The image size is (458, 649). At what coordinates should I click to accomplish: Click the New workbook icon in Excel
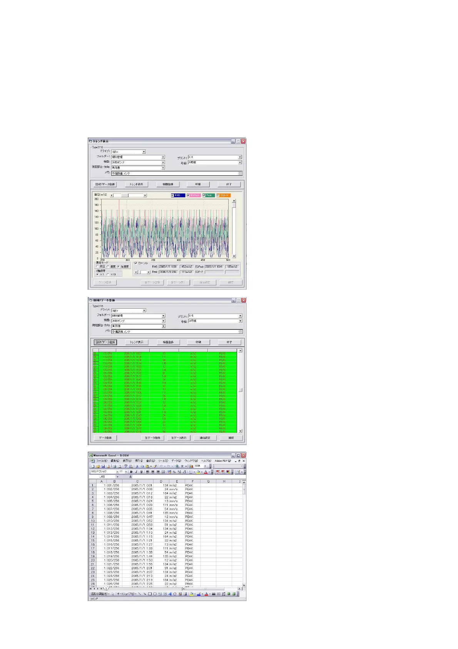(x=93, y=466)
